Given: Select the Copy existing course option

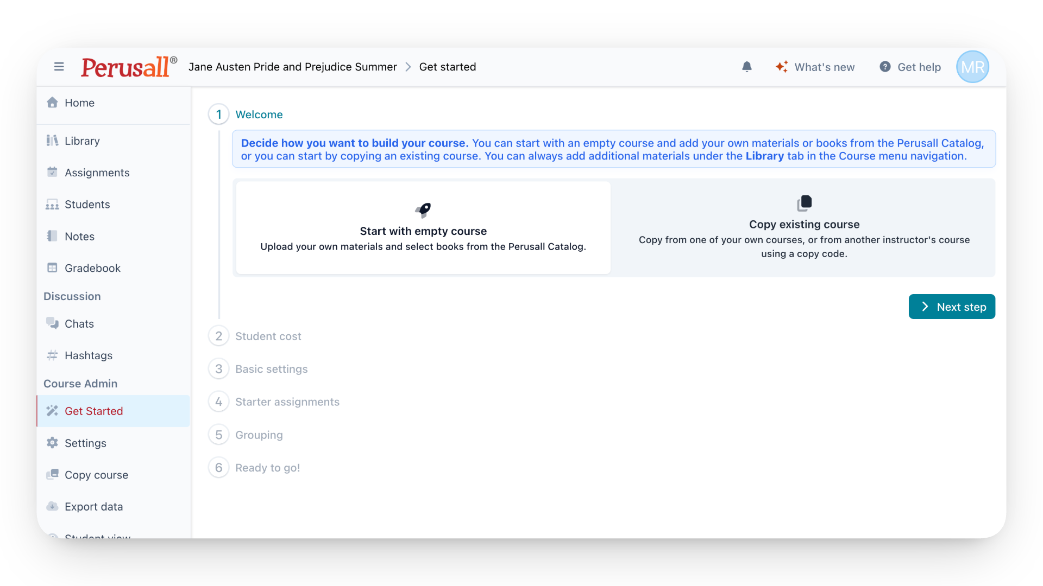Looking at the screenshot, I should point(804,227).
